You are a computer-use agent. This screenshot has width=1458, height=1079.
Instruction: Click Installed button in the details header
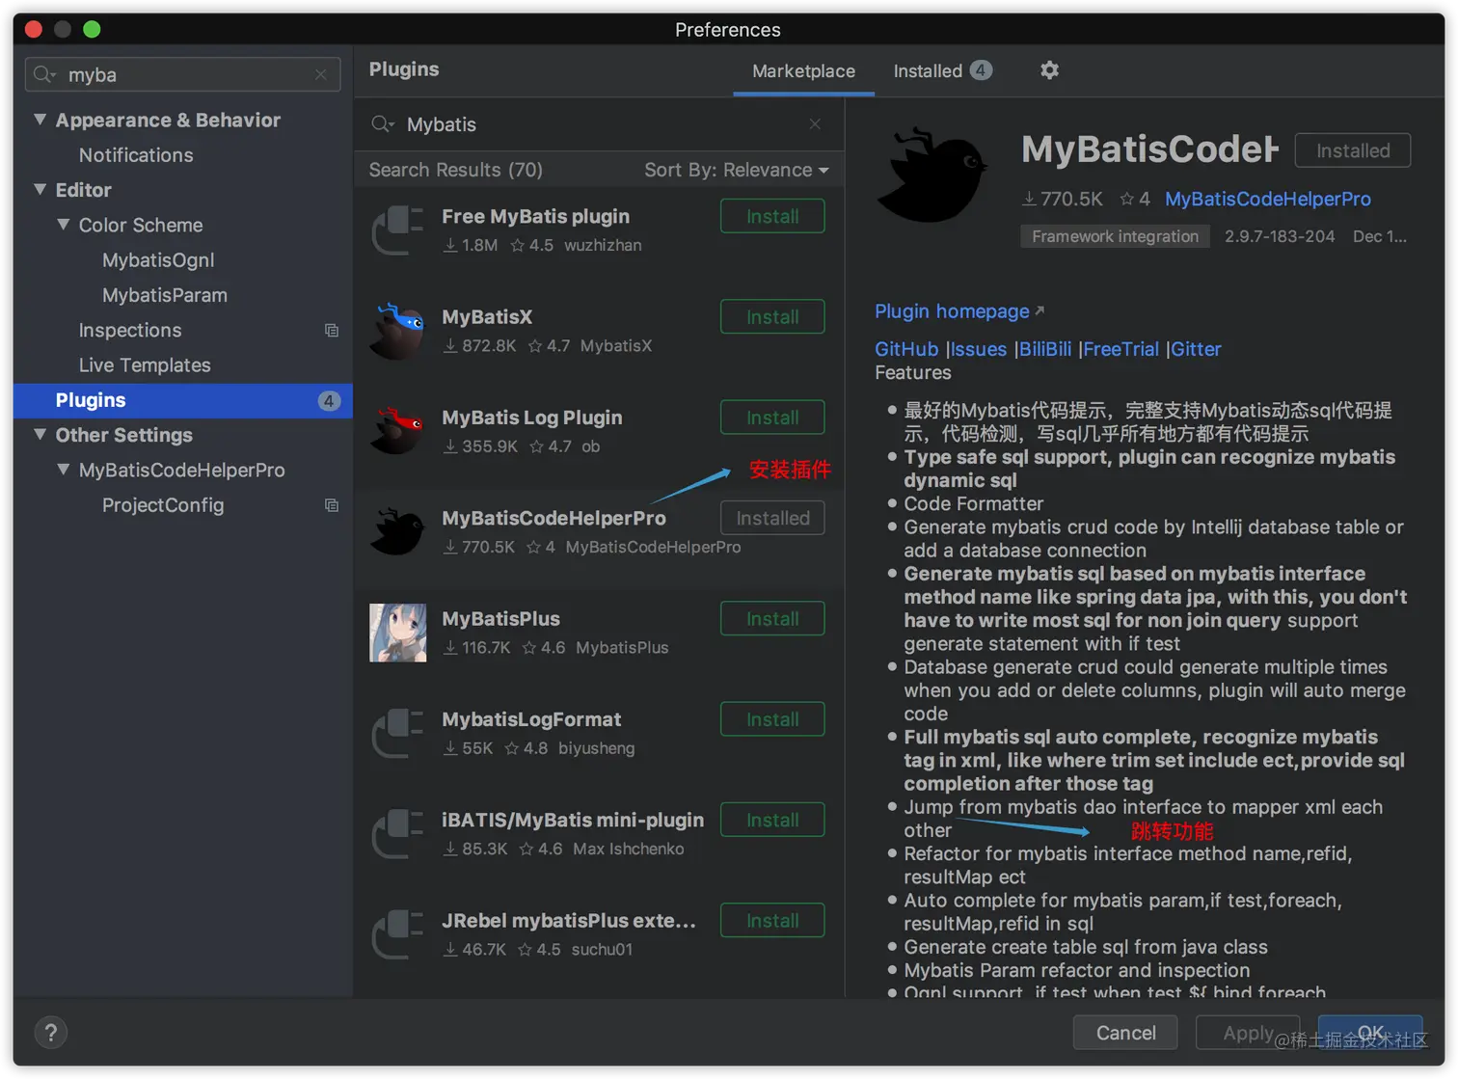1353,150
